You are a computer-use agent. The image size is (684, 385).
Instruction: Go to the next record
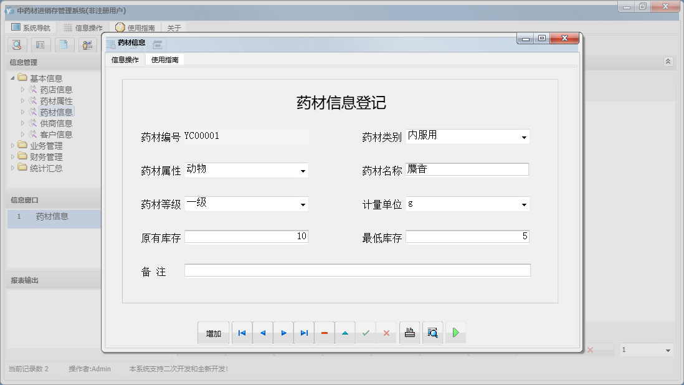[x=283, y=333]
